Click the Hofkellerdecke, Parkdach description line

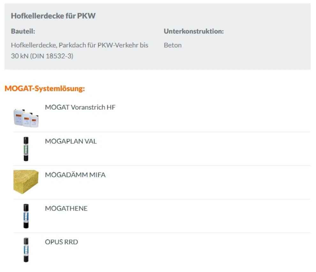[x=79, y=45]
